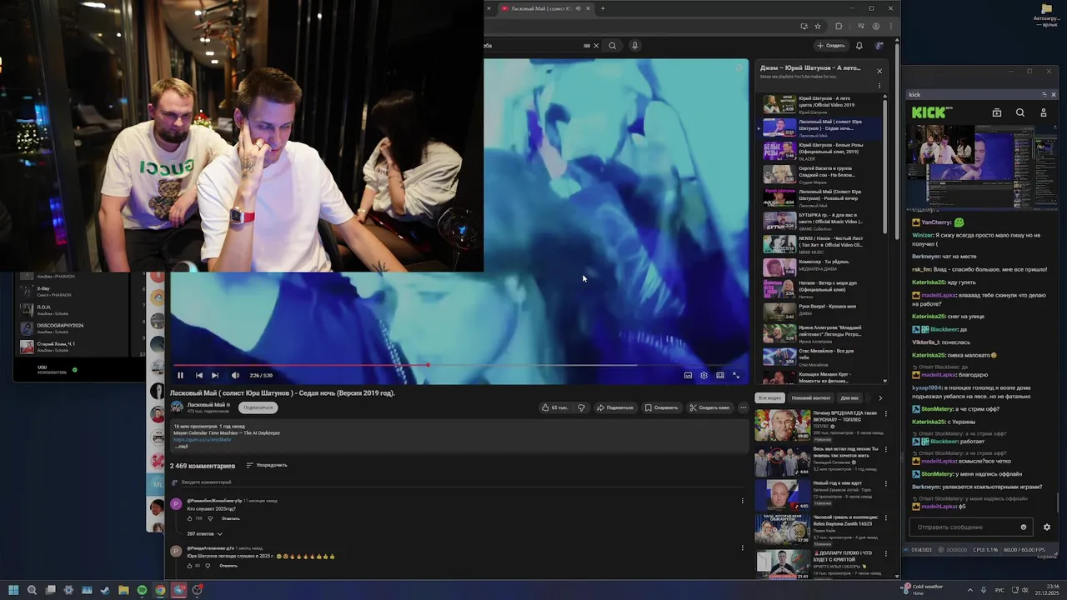Image resolution: width=1067 pixels, height=600 pixels.
Task: Click YouTube search magnifier button
Action: tap(613, 46)
